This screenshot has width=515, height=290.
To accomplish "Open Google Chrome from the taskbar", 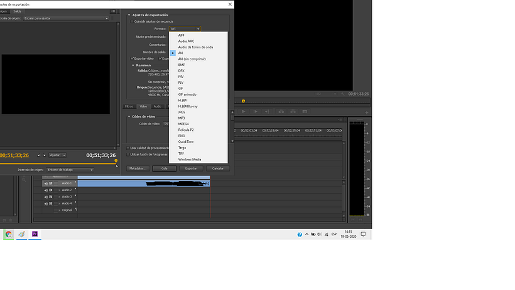I will (9, 234).
